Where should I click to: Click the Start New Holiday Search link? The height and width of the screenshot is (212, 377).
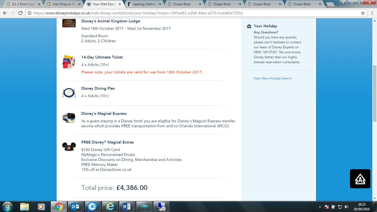(273, 78)
